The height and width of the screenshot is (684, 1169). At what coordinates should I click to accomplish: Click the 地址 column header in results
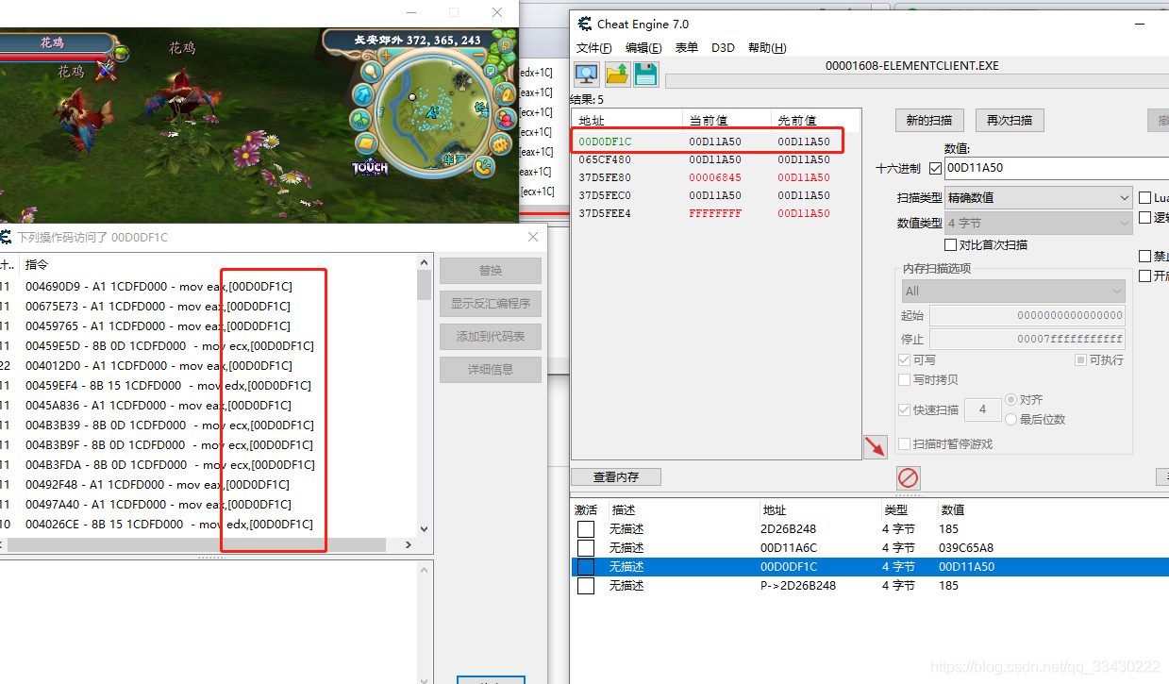click(x=626, y=121)
